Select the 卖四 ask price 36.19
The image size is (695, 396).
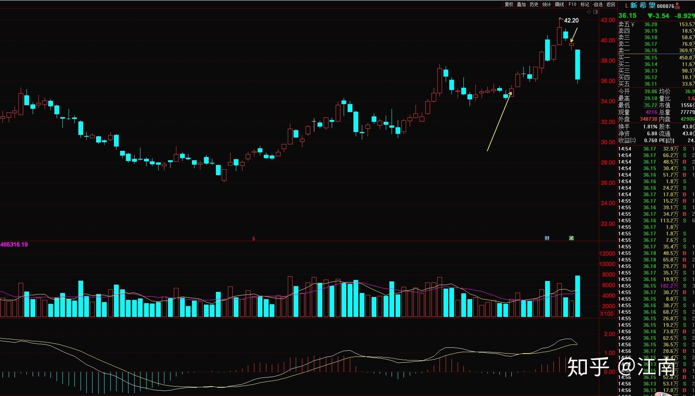651,31
